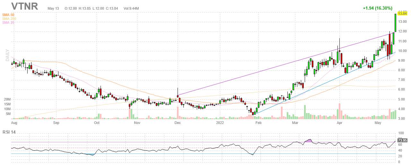Viewport: 411px width, 167px height.
Task: Click the 2022 marker on time axis
Action: tap(220, 123)
